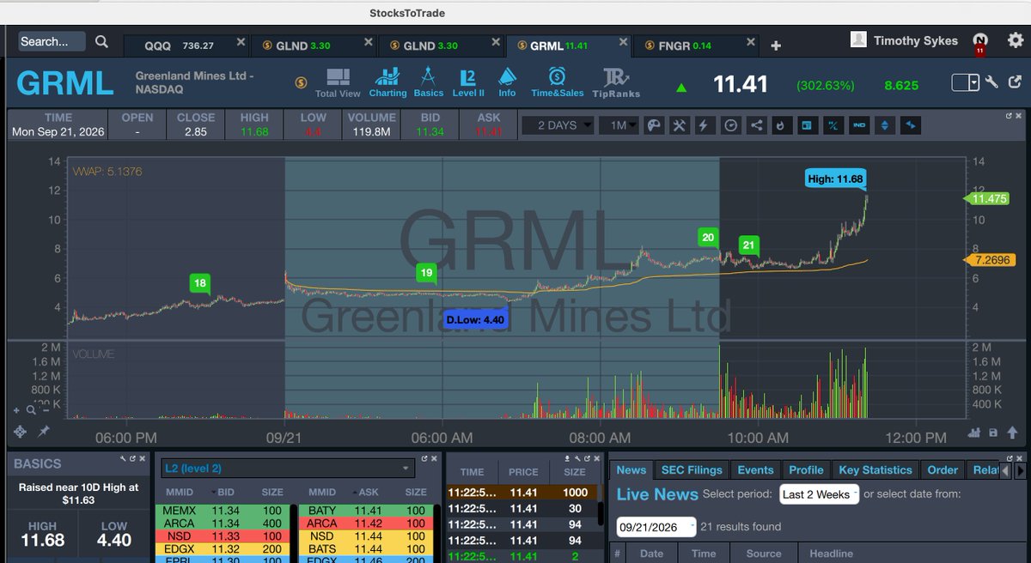Click the MEMX bid row
The width and height of the screenshot is (1031, 563).
tap(224, 511)
